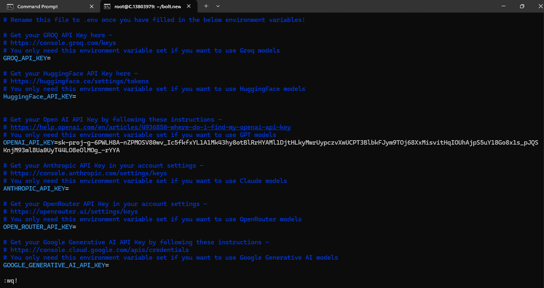Click the 'Get your OpenRouter API Key' comment
This screenshot has width=544, height=288.
[105, 204]
